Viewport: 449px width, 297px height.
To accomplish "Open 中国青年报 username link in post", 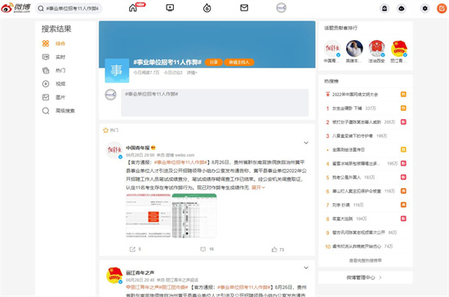I will [x=138, y=148].
